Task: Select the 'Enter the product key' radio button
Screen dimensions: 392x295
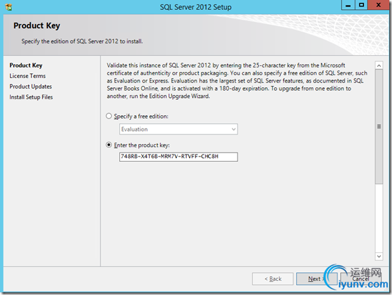Action: (x=108, y=145)
